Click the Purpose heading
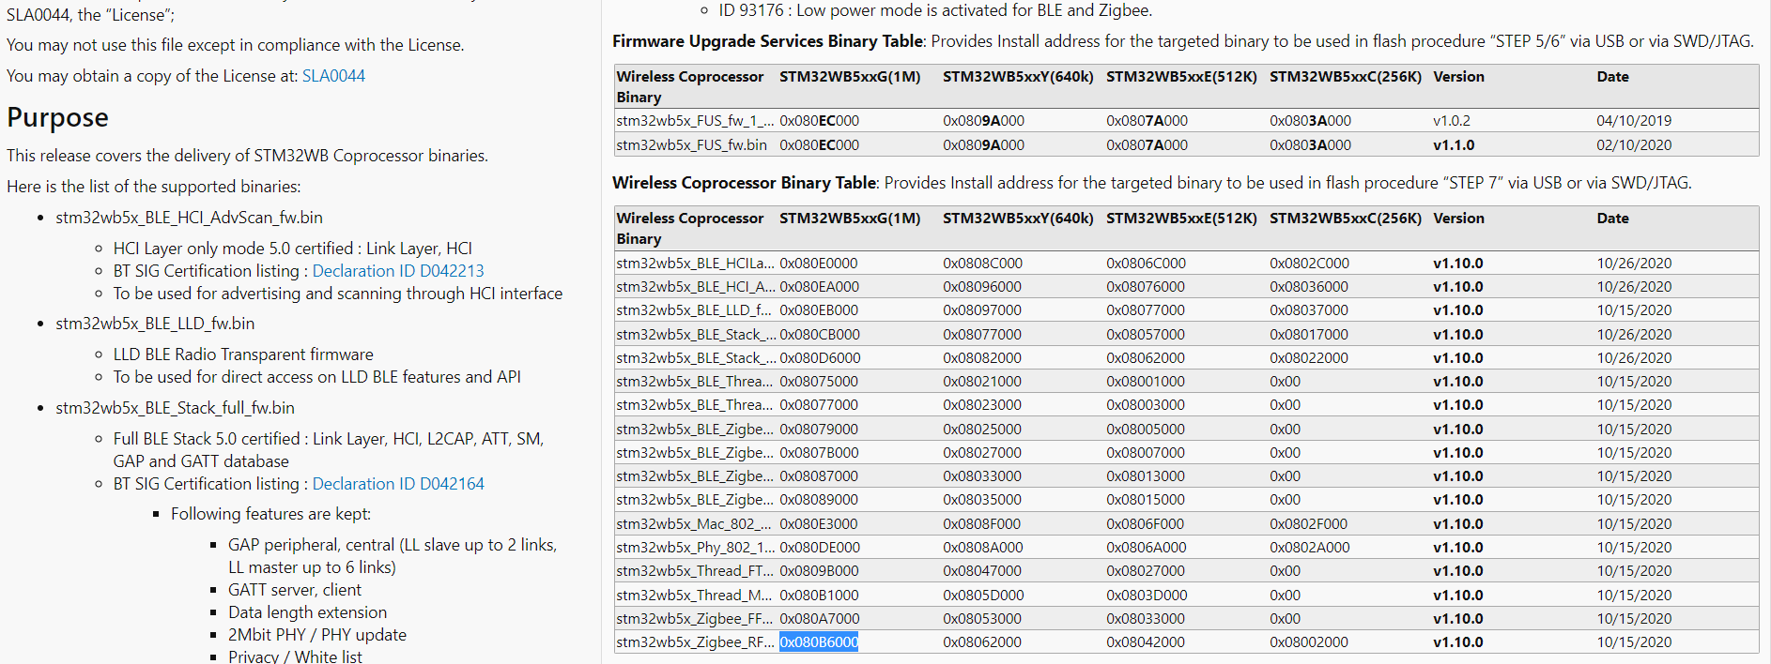The image size is (1771, 664). 57,117
